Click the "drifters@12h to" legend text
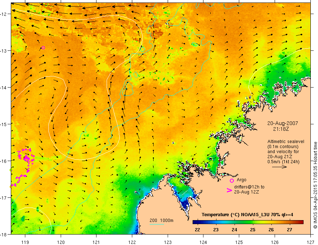The width and height of the screenshot is (318, 245). click(x=249, y=187)
